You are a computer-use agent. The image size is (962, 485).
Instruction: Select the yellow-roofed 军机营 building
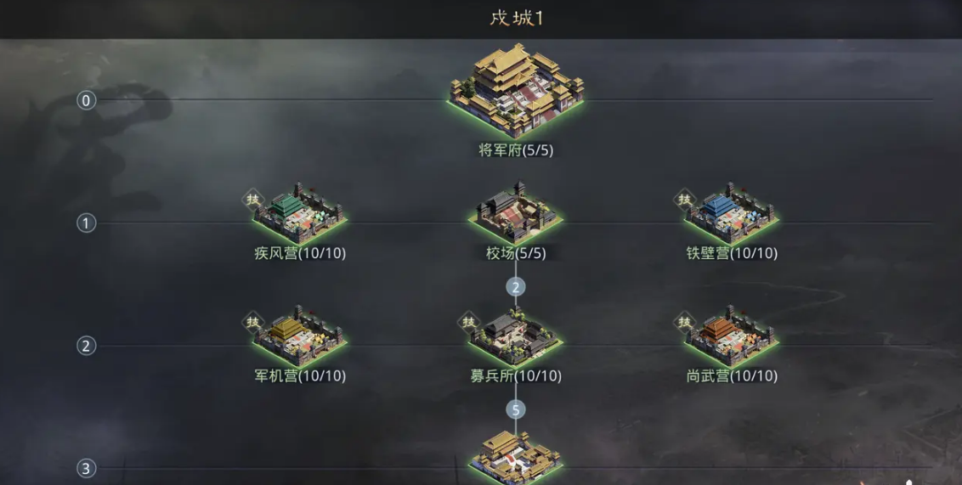pos(299,336)
